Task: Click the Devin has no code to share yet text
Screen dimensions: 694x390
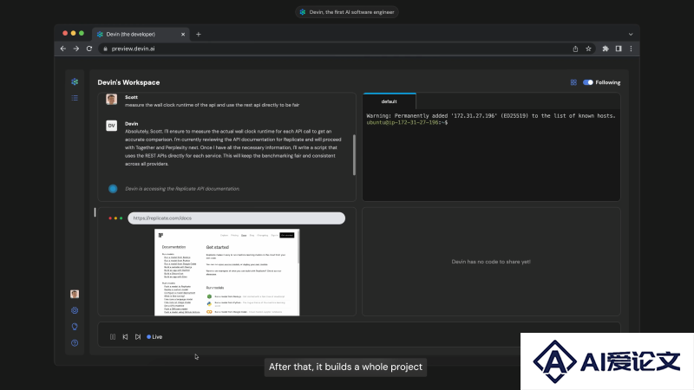Action: coord(491,262)
